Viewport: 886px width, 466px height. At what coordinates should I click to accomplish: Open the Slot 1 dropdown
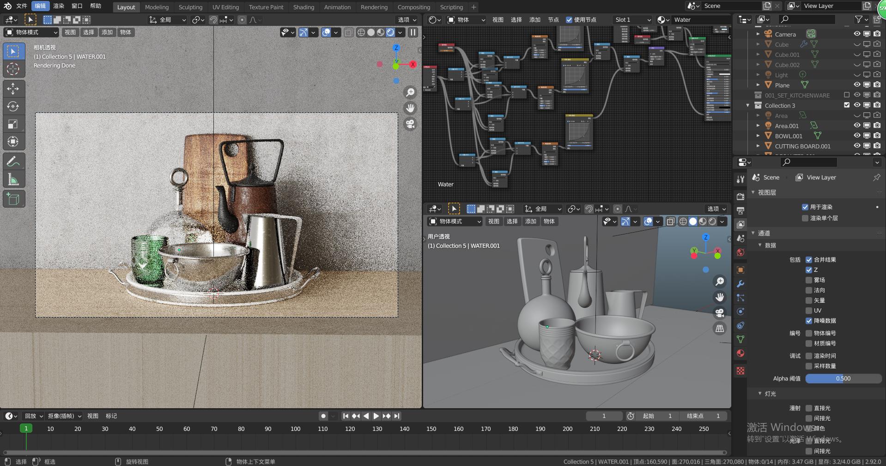click(x=631, y=19)
